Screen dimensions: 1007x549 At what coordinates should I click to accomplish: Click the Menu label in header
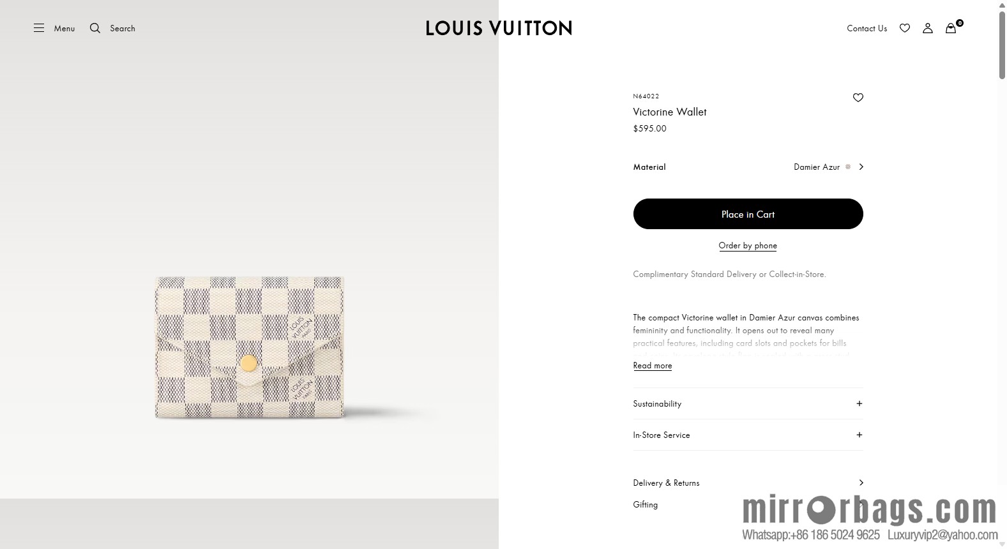pos(64,28)
